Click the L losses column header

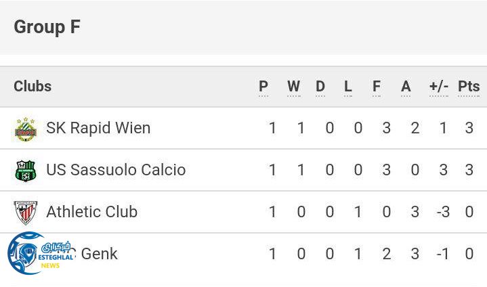tap(348, 87)
